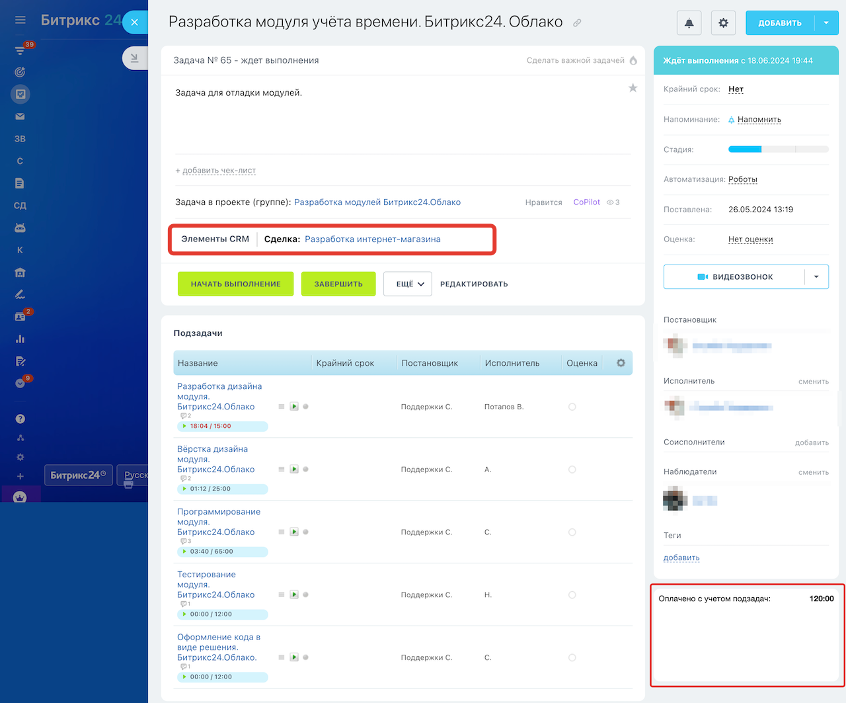Open the hamburger menu in the left sidebar
The height and width of the screenshot is (703, 846).
click(20, 21)
